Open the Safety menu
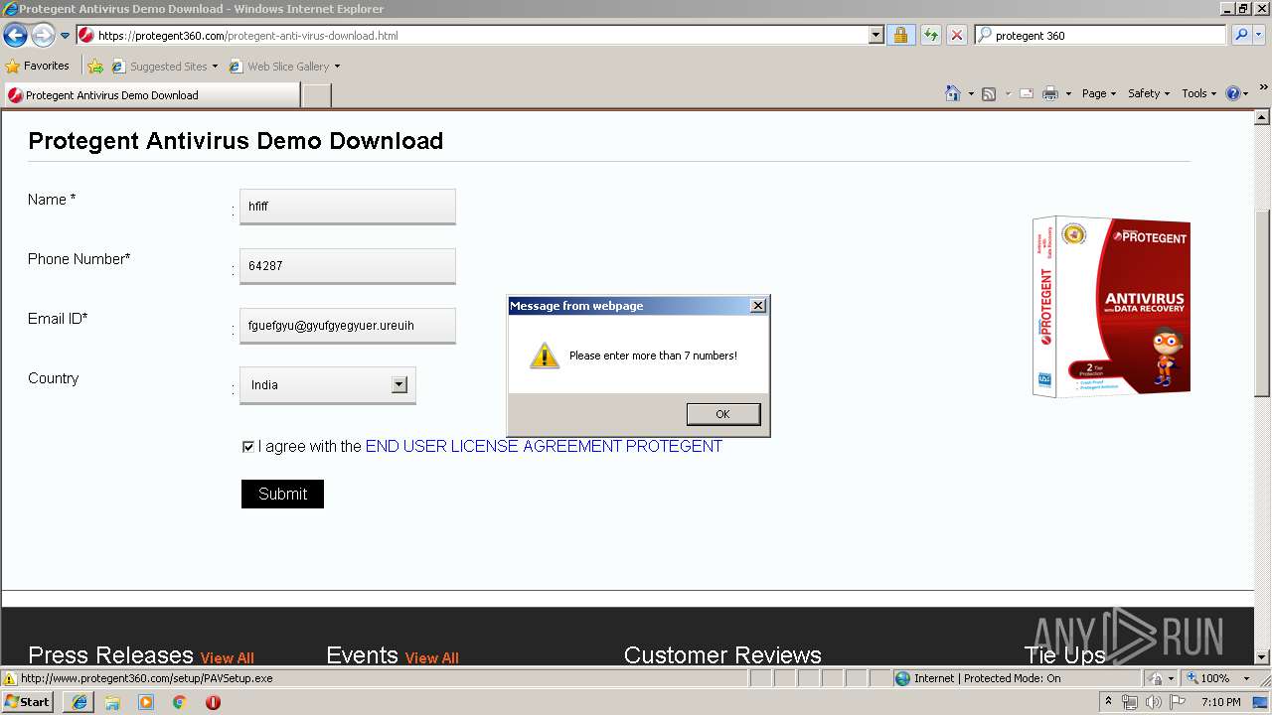Image resolution: width=1272 pixels, height=715 pixels. coord(1149,93)
